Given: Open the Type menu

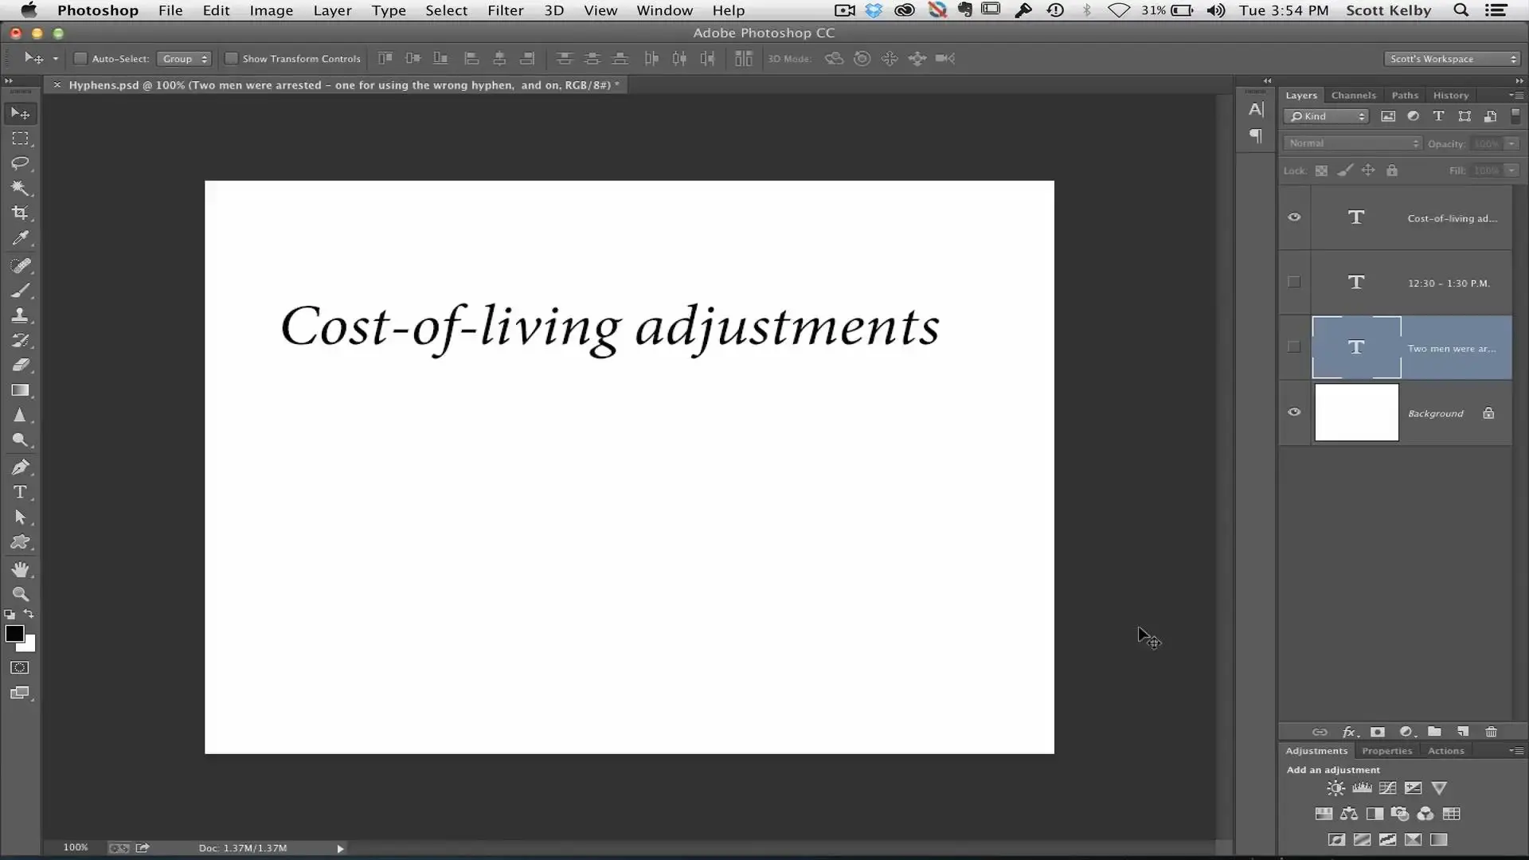Looking at the screenshot, I should tap(389, 10).
